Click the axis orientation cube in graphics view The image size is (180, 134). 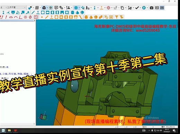point(43,116)
